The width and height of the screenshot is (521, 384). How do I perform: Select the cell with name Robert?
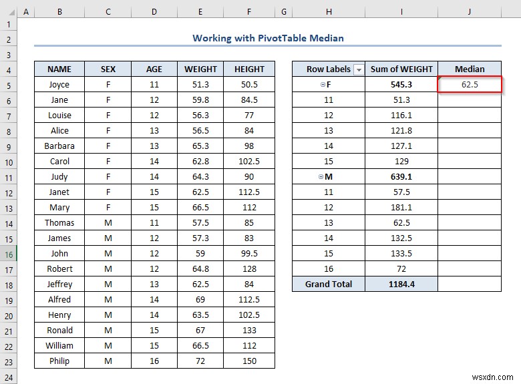[x=59, y=268]
